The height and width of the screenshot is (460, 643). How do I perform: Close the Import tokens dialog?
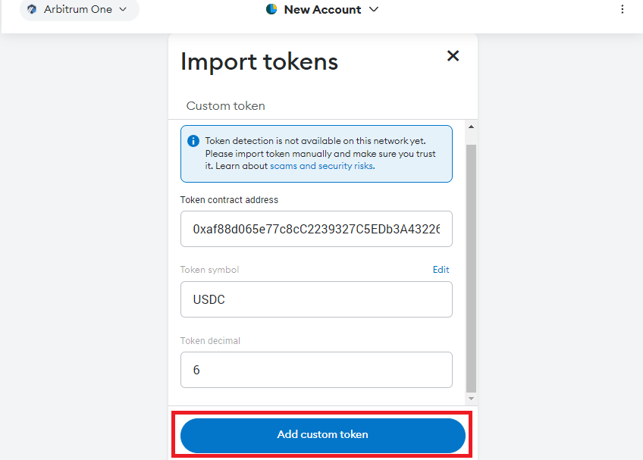[x=453, y=56]
